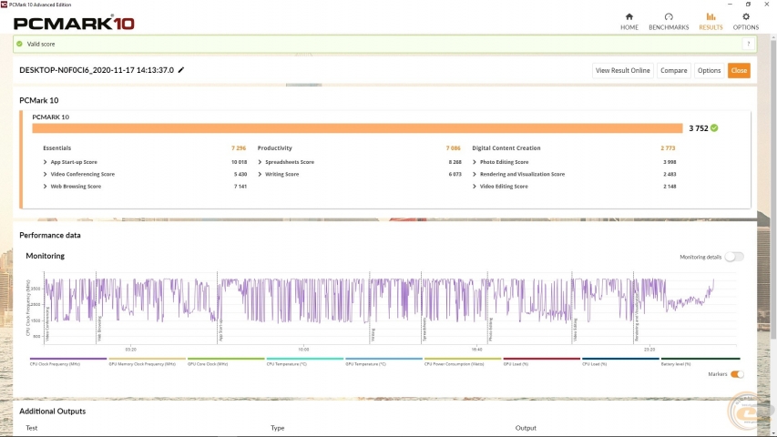This screenshot has height=437, width=777.
Task: Click the result name DESKTOP-N0F0CI6 text
Action: tap(97, 70)
